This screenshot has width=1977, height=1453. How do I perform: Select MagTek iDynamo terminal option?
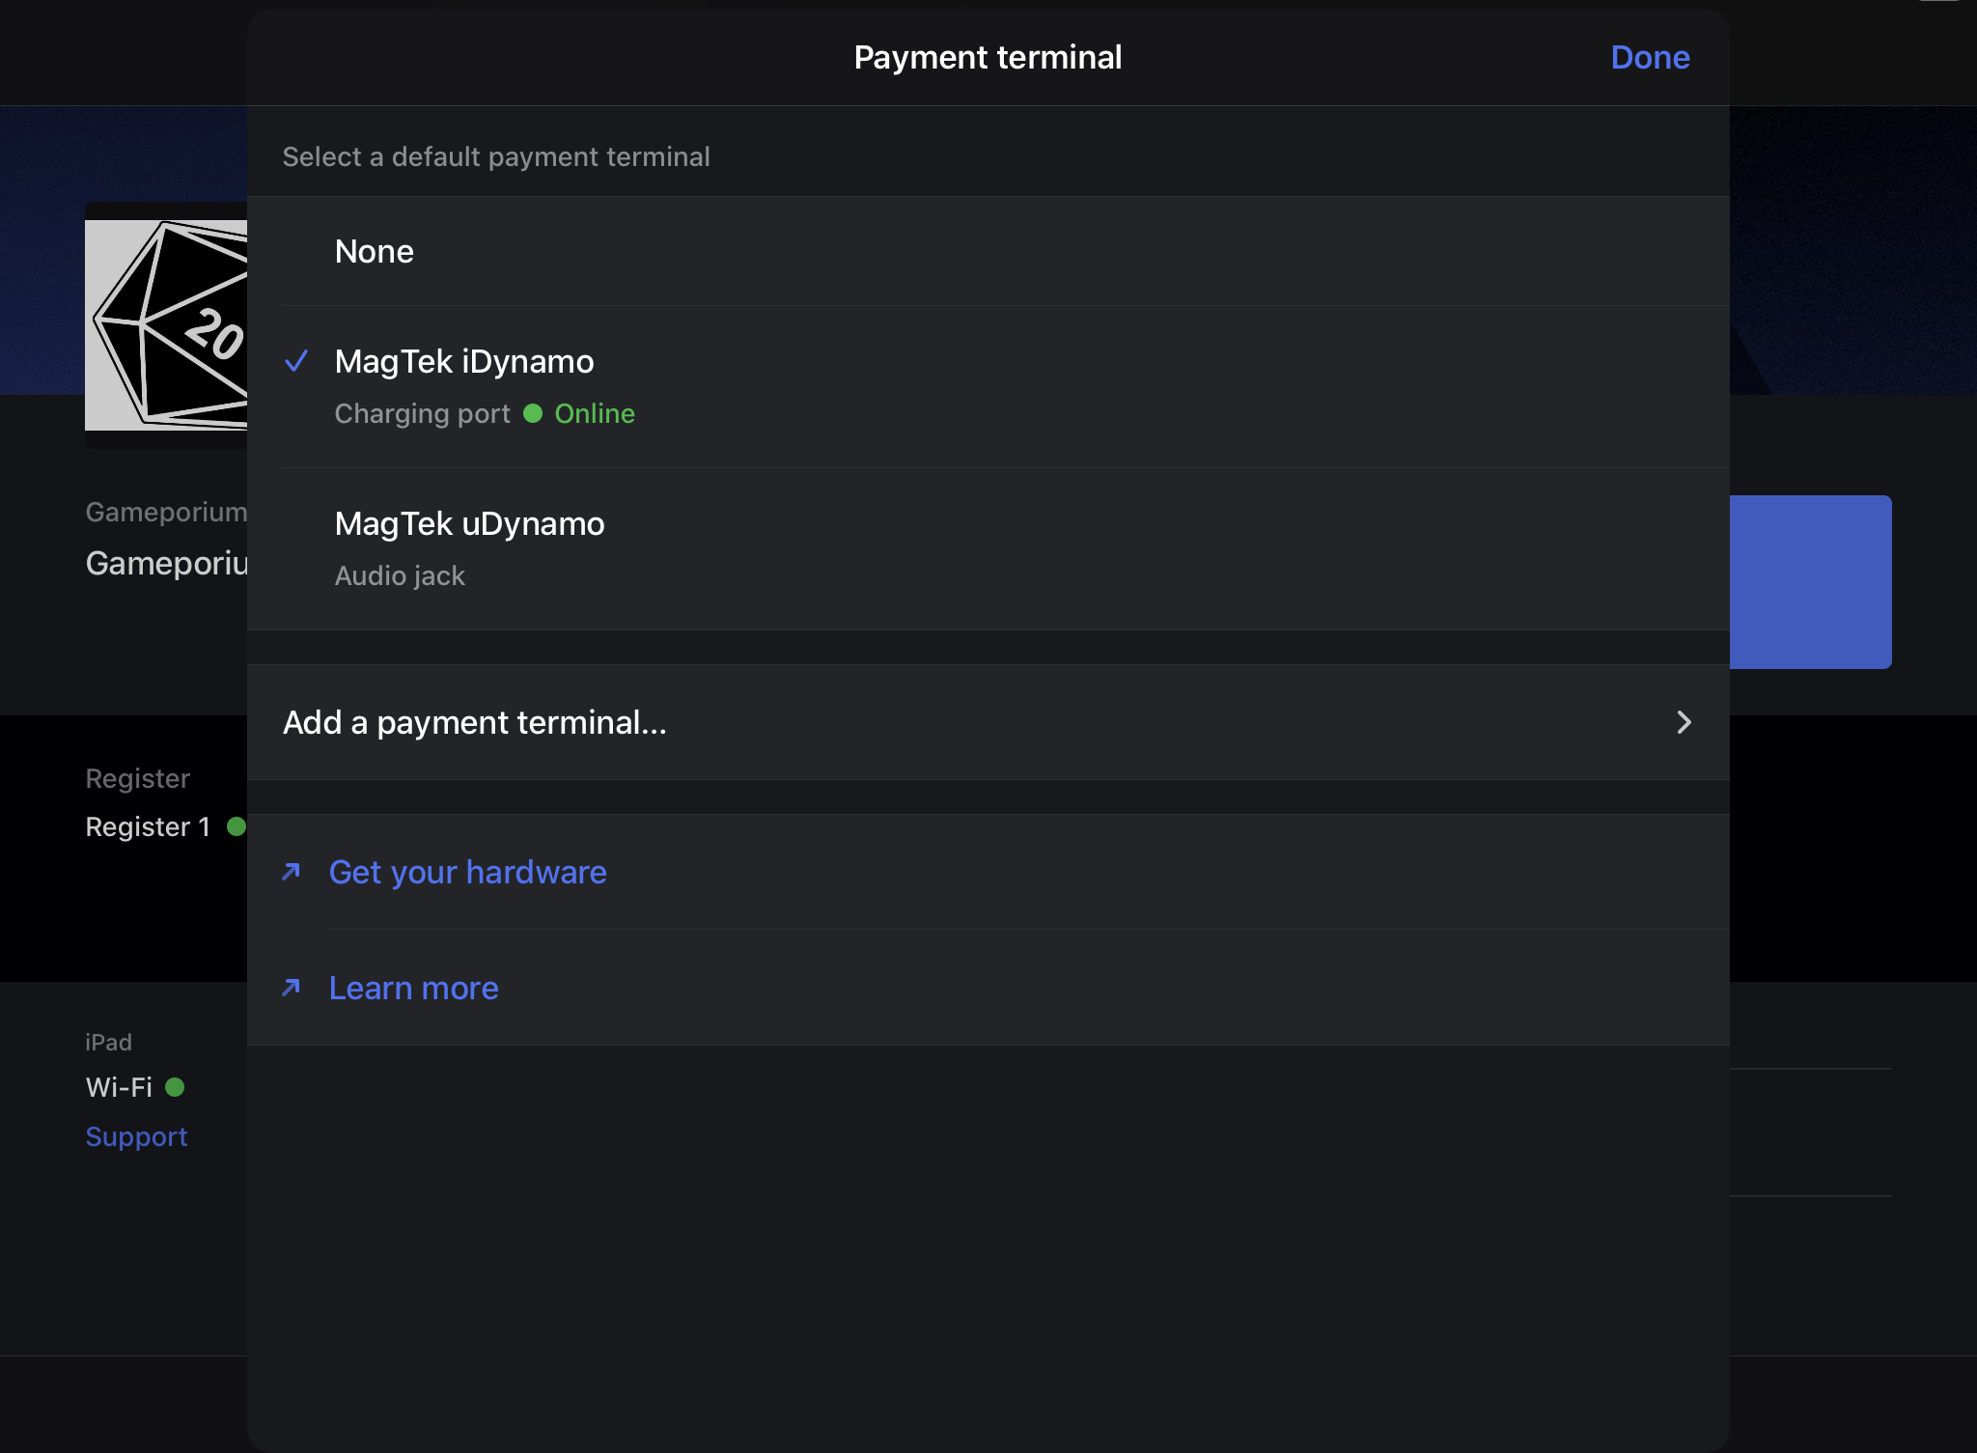[x=464, y=362]
